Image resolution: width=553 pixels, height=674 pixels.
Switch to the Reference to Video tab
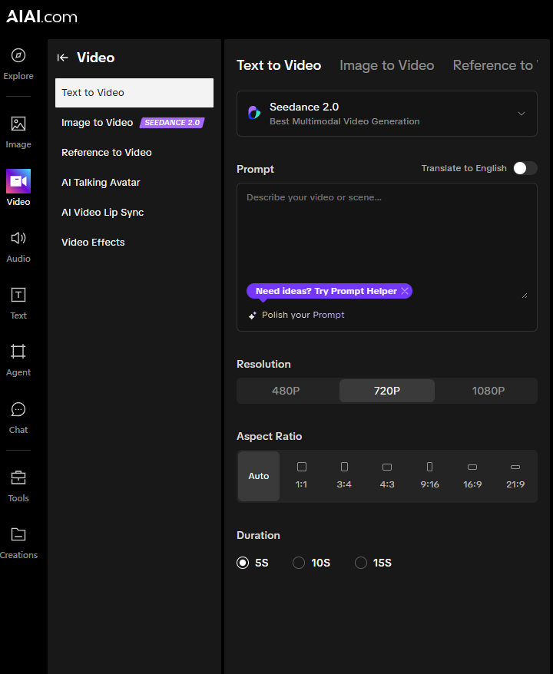click(495, 65)
